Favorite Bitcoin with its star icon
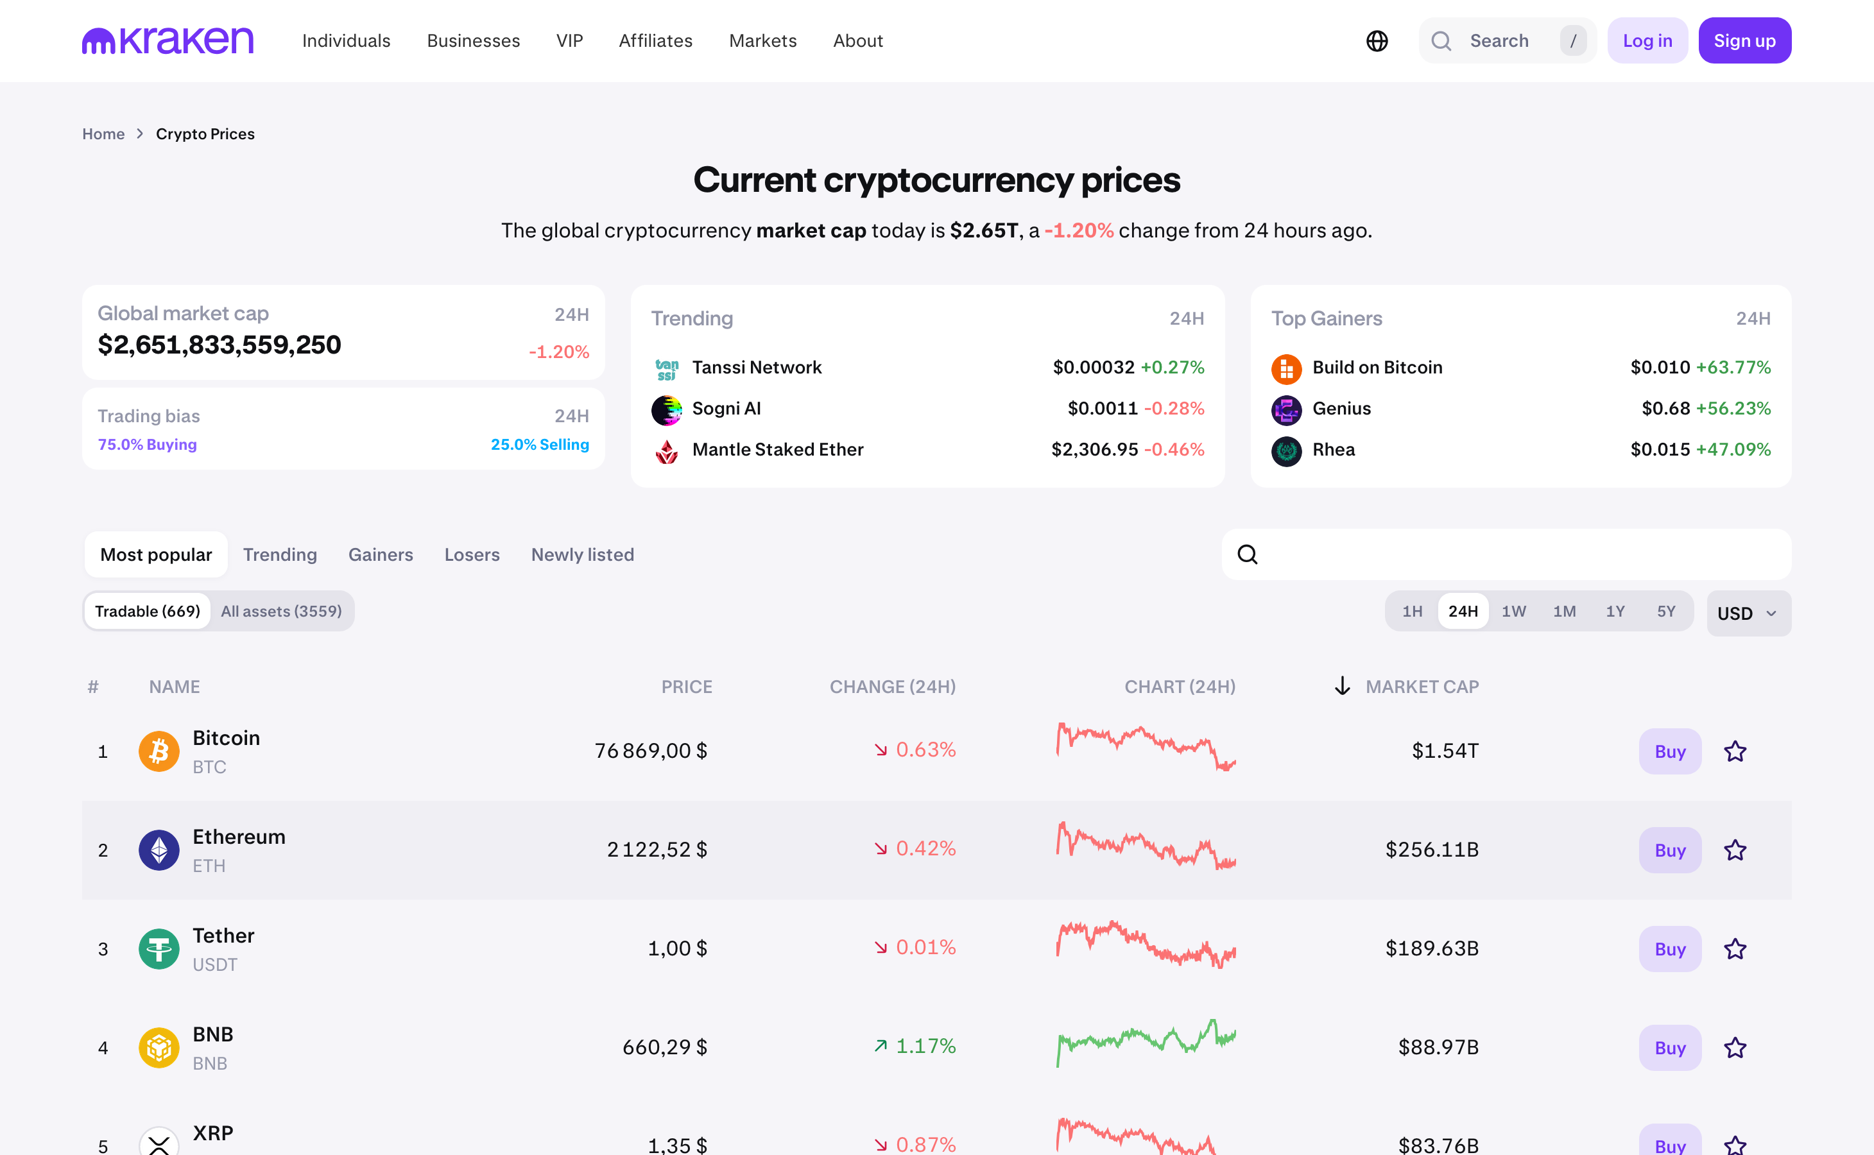 point(1735,751)
